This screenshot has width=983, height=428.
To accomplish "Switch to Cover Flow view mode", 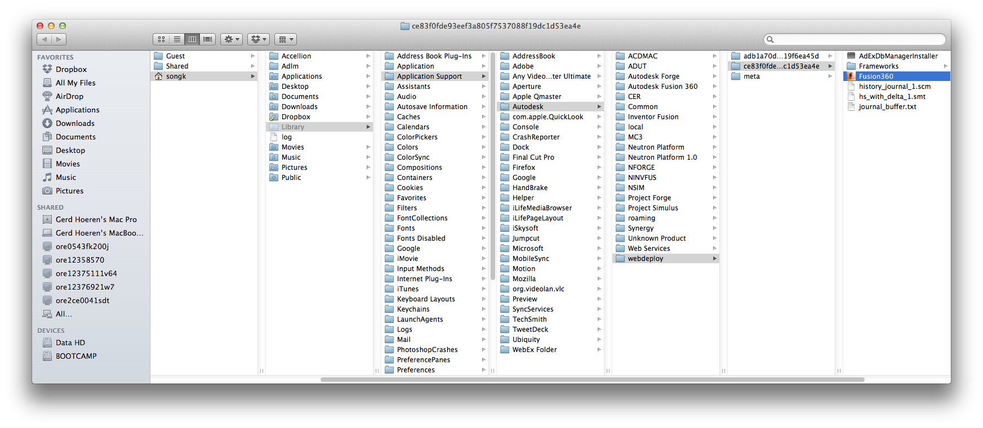I will point(208,39).
